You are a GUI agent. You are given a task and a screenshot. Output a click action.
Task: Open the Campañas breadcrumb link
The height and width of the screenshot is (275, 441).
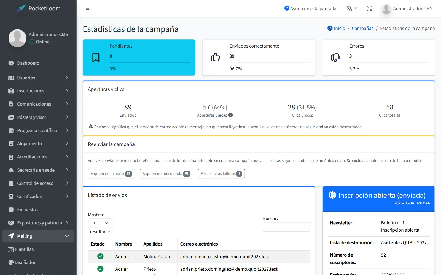pyautogui.click(x=362, y=28)
